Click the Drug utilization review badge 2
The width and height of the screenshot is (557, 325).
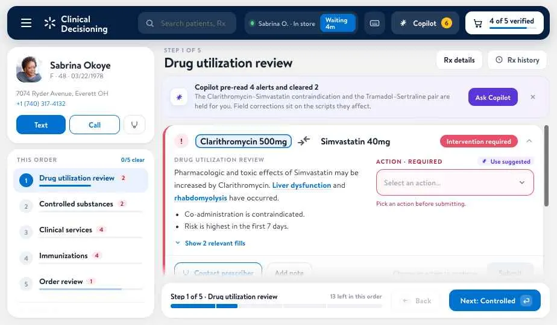click(123, 178)
